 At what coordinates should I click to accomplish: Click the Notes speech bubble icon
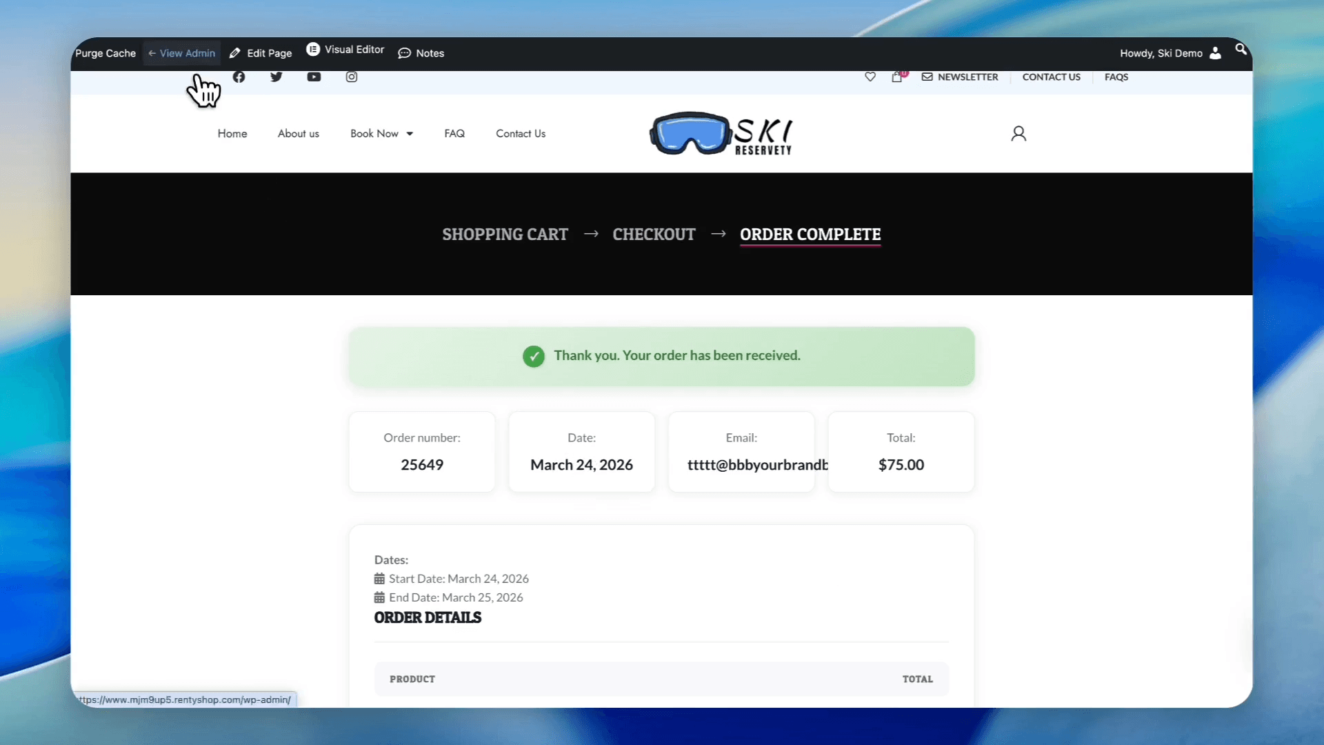pyautogui.click(x=404, y=53)
